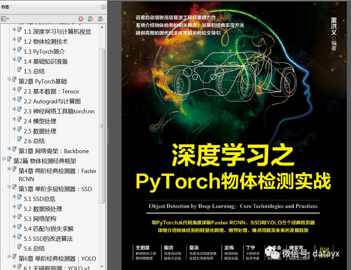Open bookmark 2.1 基本数据：Tensor
The image size is (351, 270).
(51, 92)
